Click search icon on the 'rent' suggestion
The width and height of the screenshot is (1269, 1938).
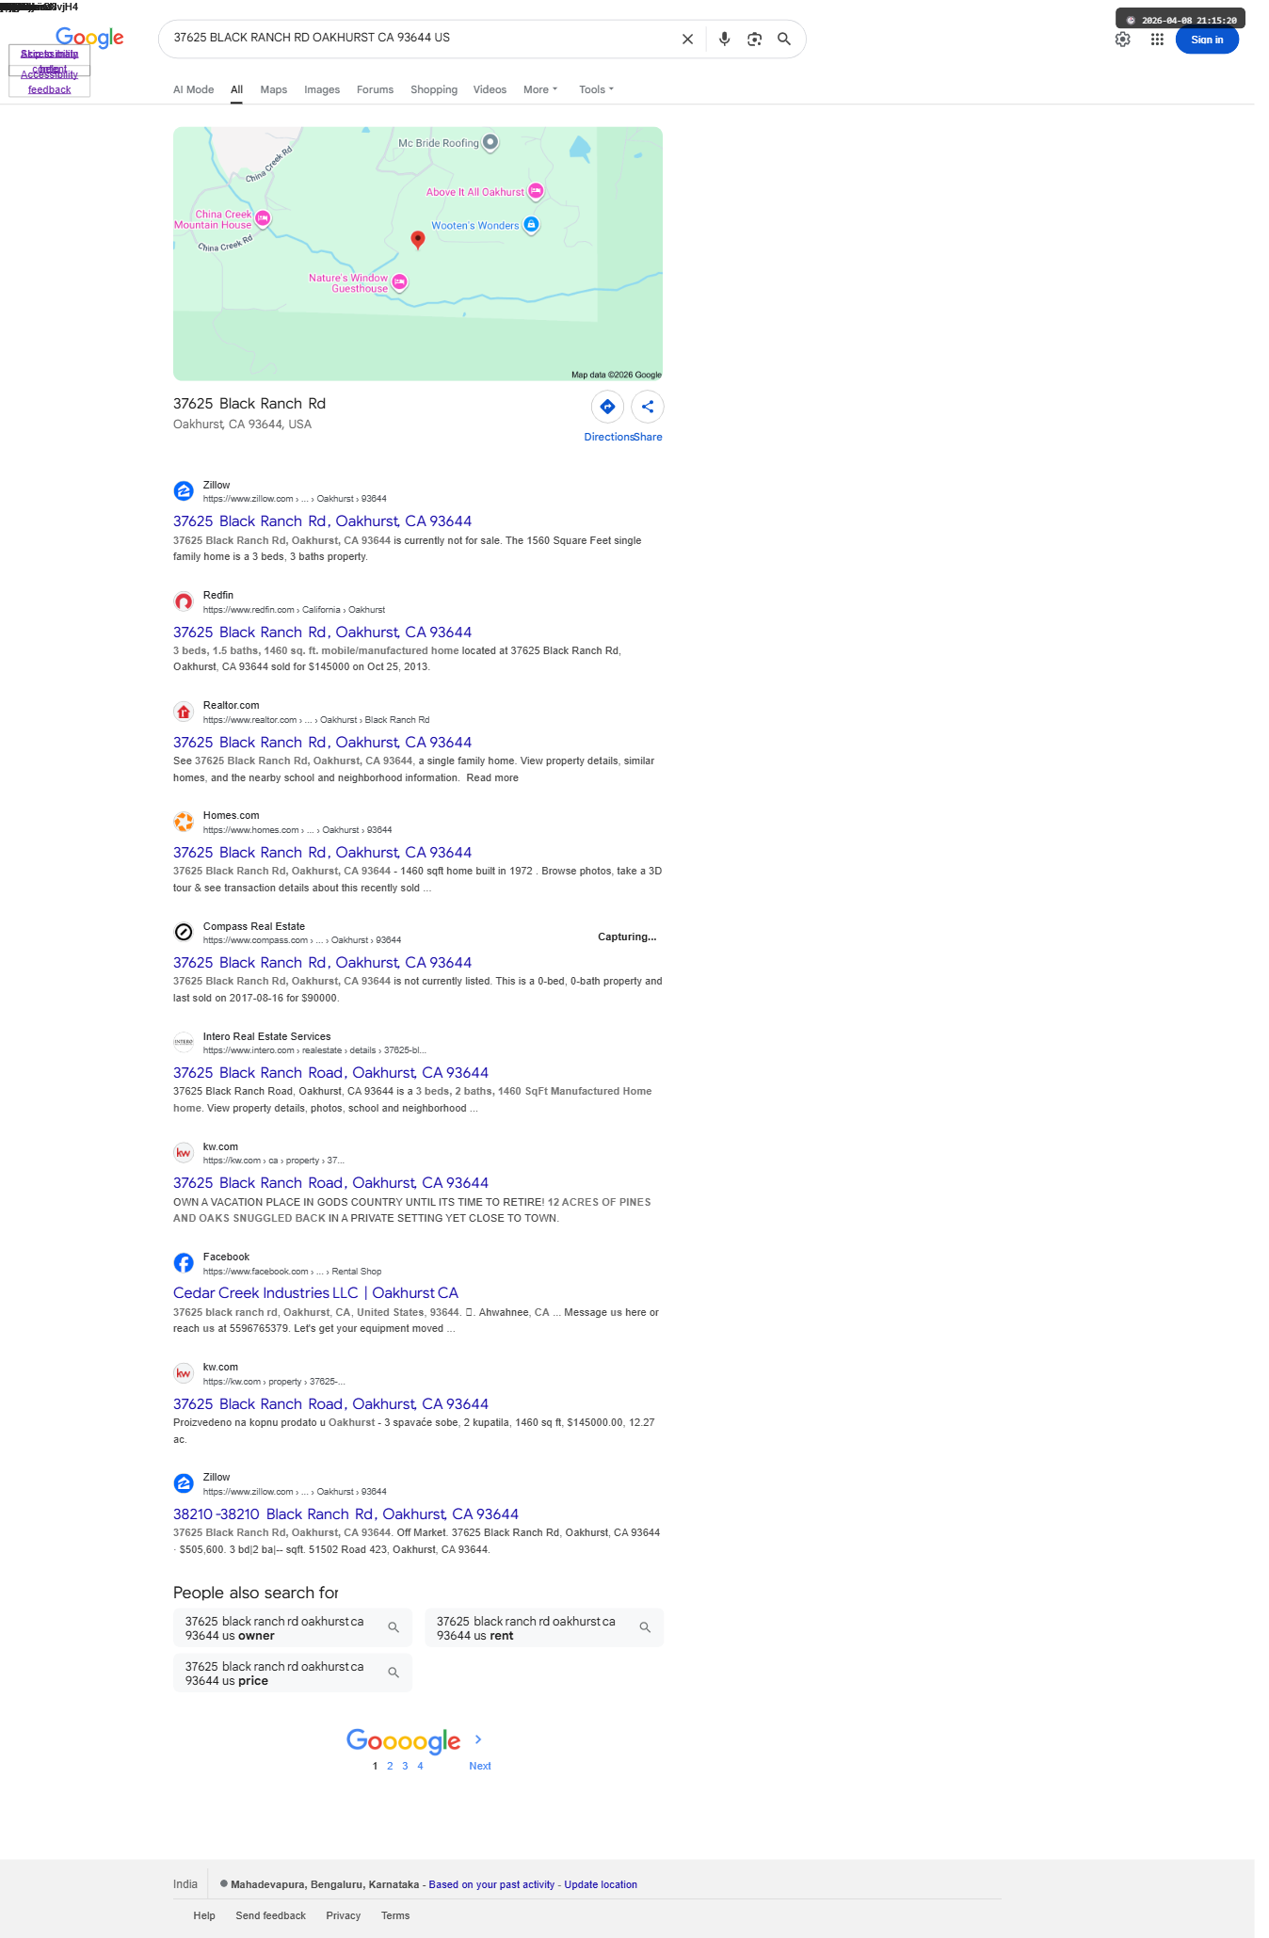(645, 1627)
